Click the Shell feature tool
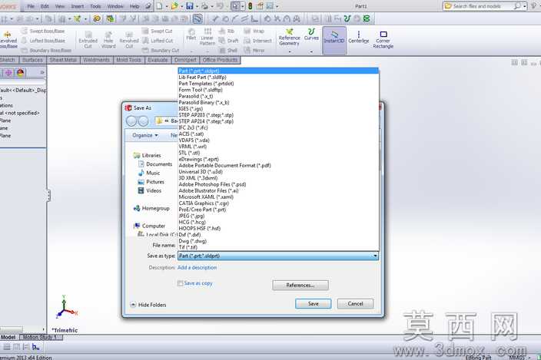 pos(228,51)
